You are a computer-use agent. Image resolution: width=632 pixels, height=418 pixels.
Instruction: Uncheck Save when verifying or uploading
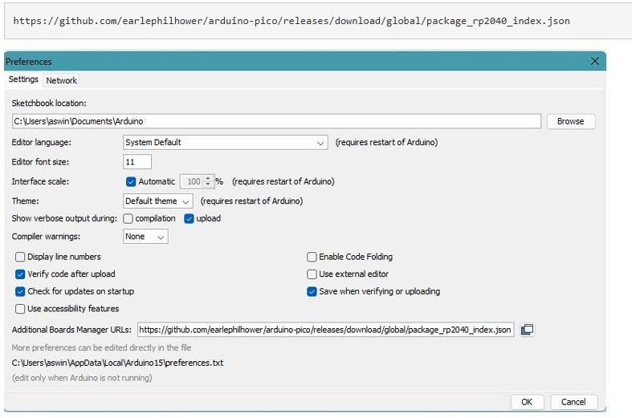tap(312, 291)
